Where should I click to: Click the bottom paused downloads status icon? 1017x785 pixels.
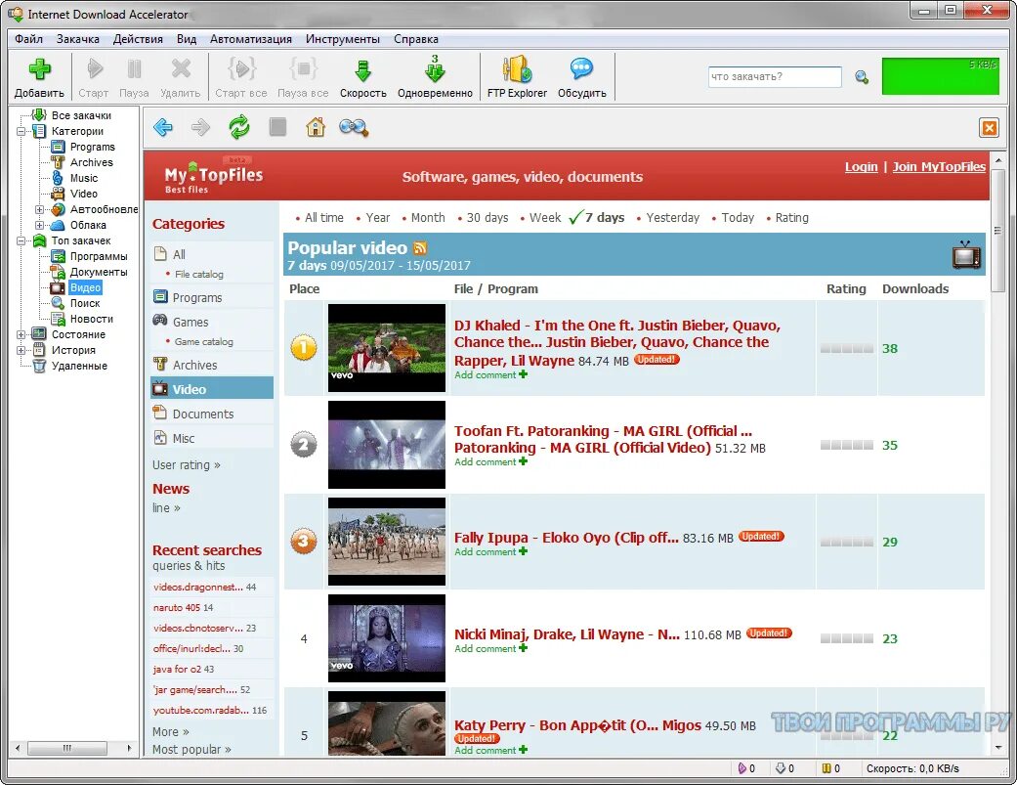(x=826, y=768)
